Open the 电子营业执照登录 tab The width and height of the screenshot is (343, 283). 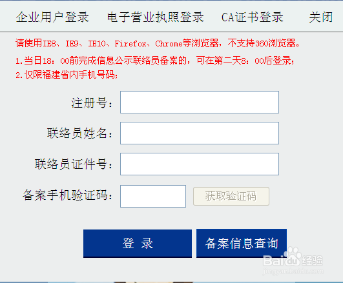click(x=156, y=17)
